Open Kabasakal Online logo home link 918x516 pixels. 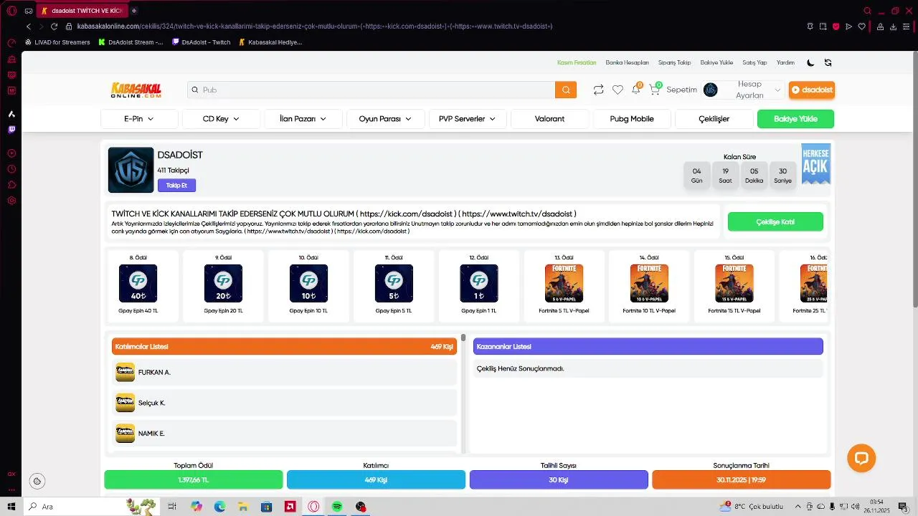[x=136, y=90]
